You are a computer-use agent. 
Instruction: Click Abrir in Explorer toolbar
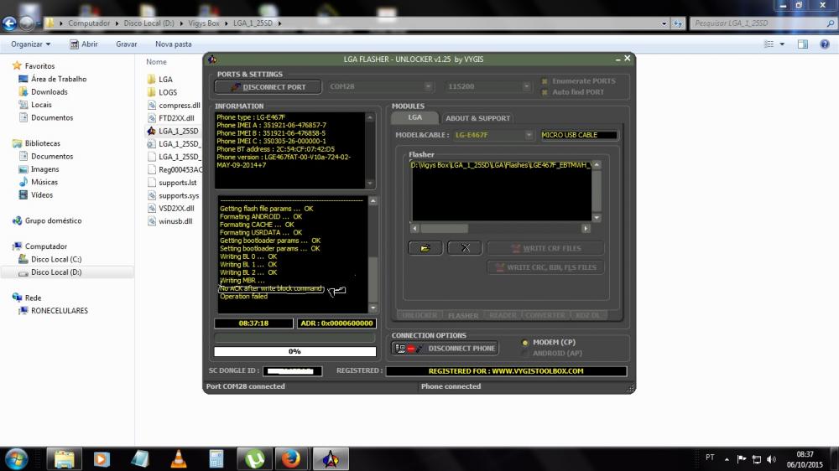click(x=83, y=44)
